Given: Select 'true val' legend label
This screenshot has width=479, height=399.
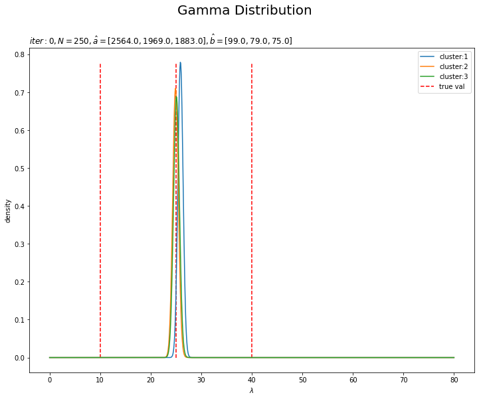Looking at the screenshot, I should click(452, 87).
